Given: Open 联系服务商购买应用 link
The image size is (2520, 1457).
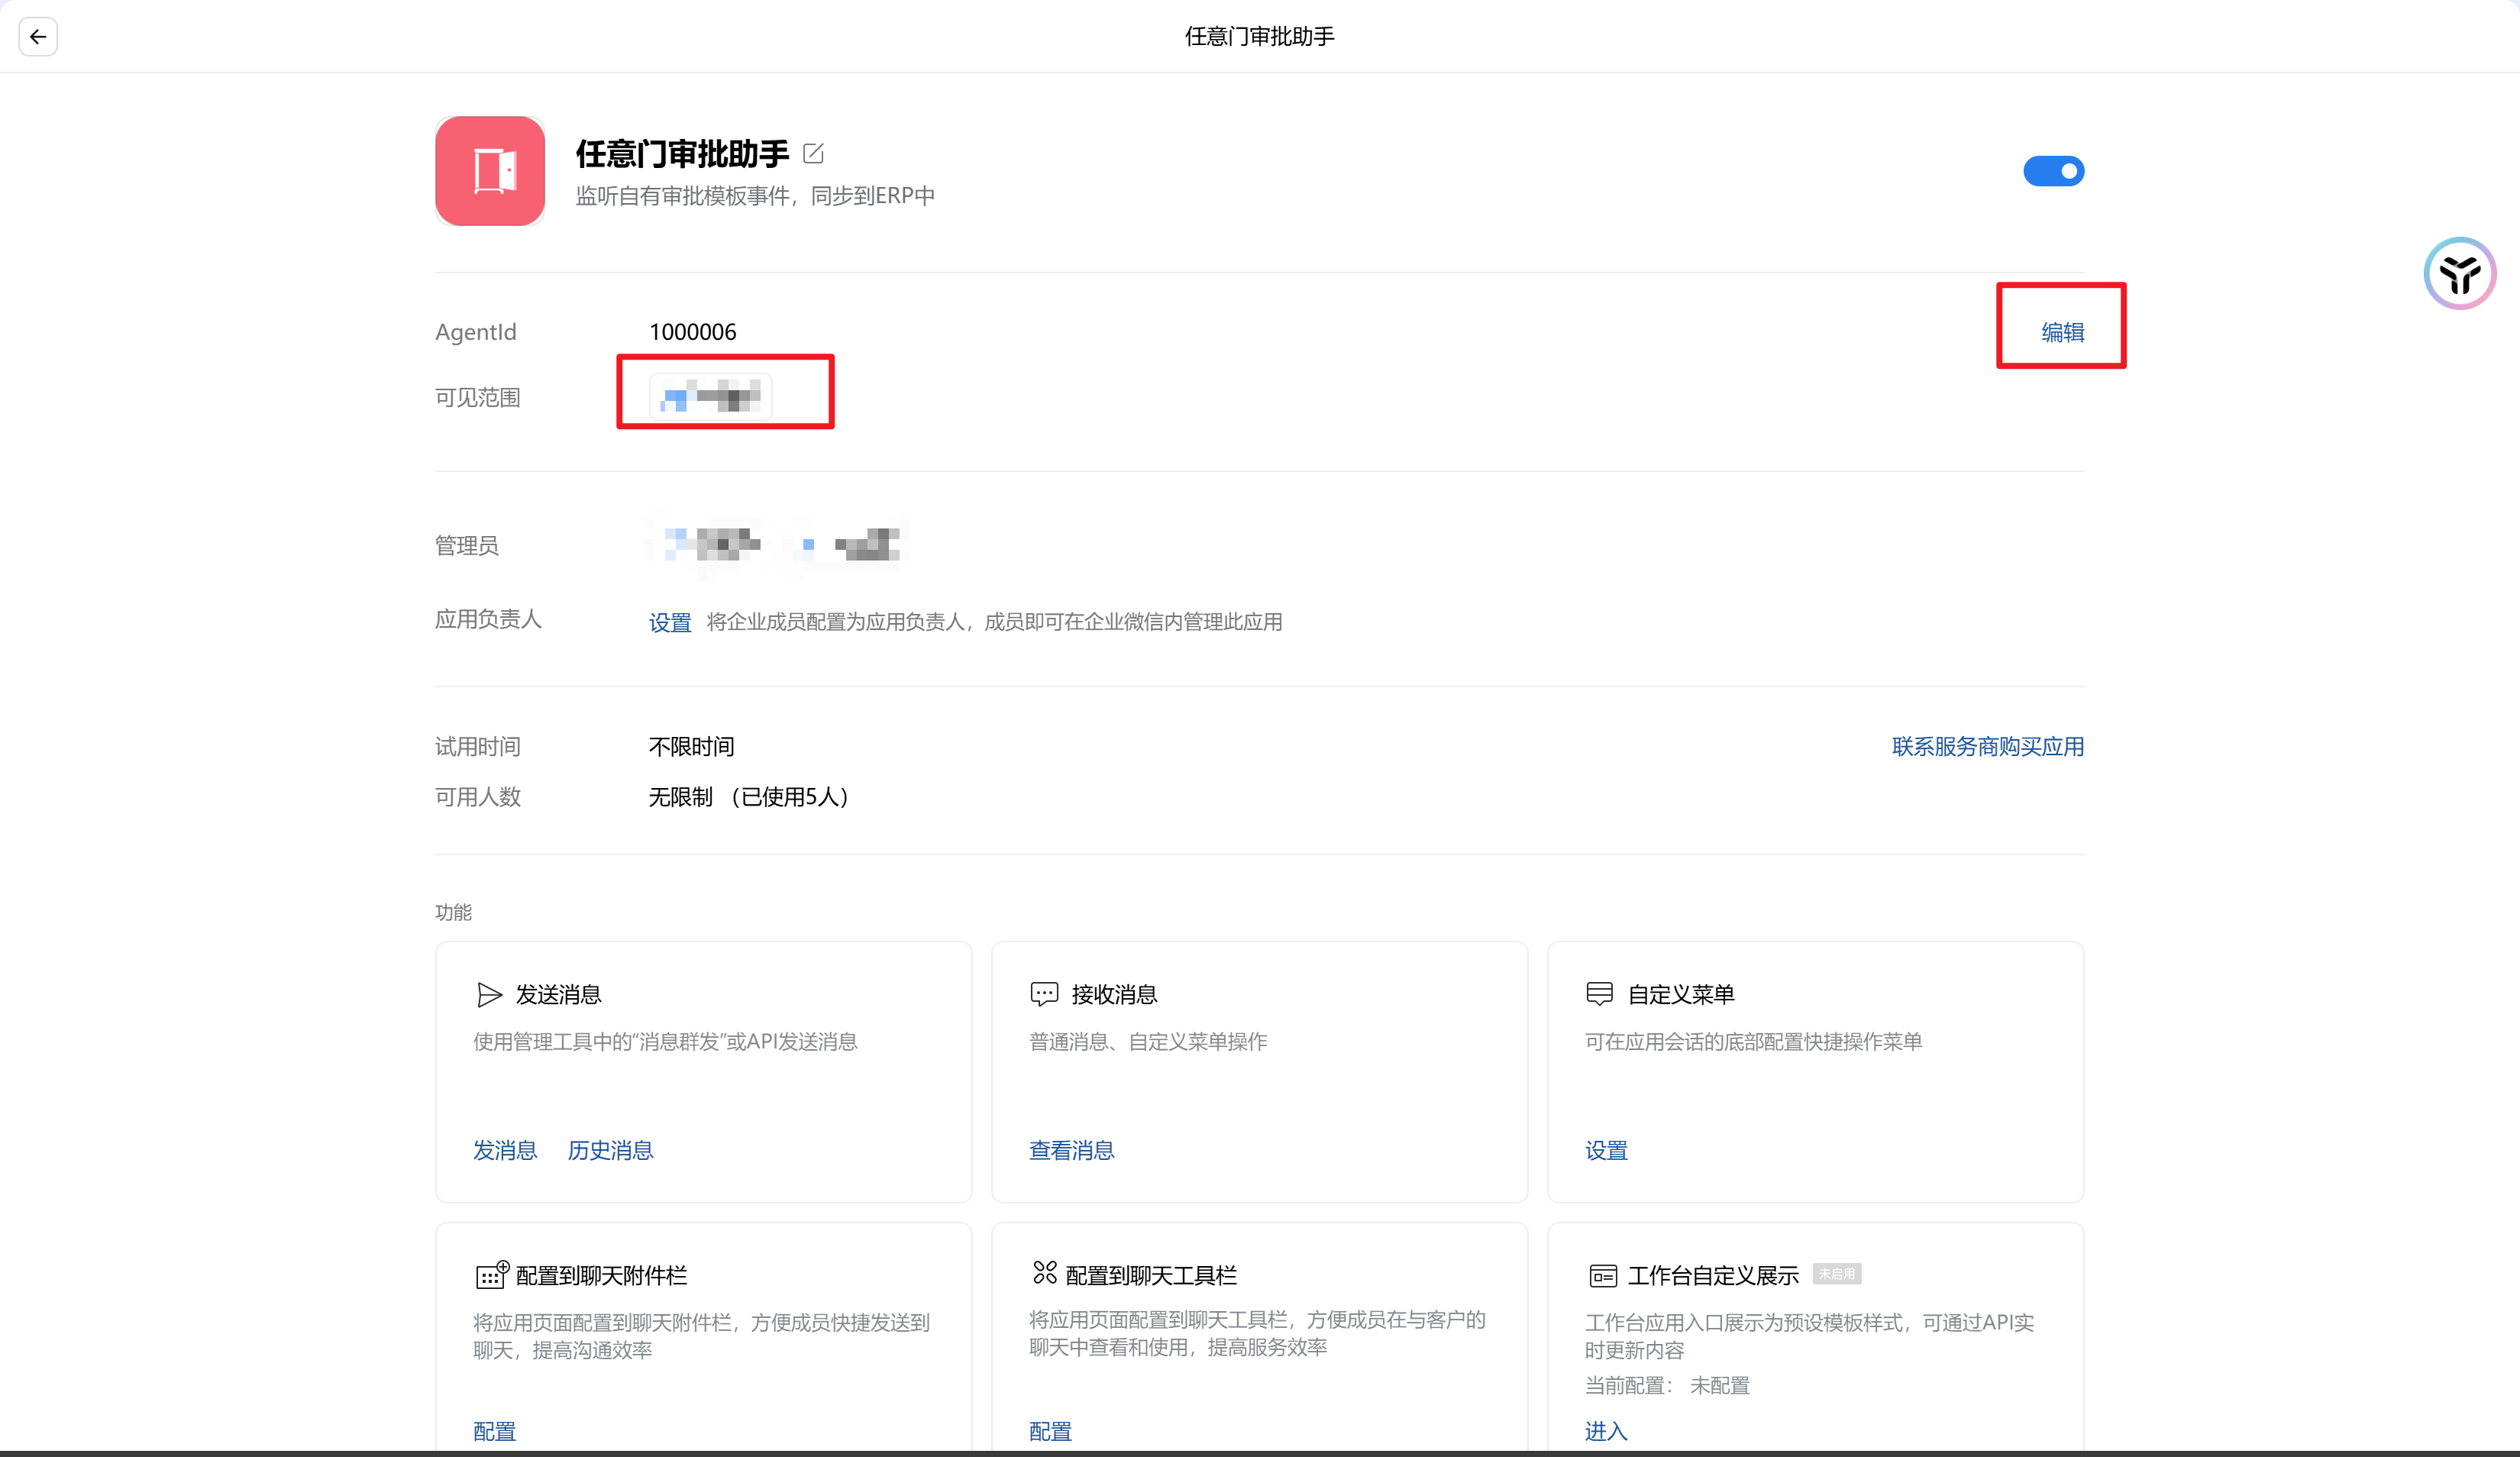Looking at the screenshot, I should click(x=1987, y=747).
